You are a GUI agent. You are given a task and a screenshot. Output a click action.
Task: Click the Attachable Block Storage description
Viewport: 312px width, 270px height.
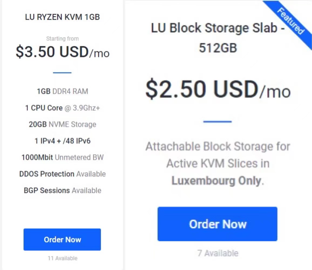(x=218, y=163)
